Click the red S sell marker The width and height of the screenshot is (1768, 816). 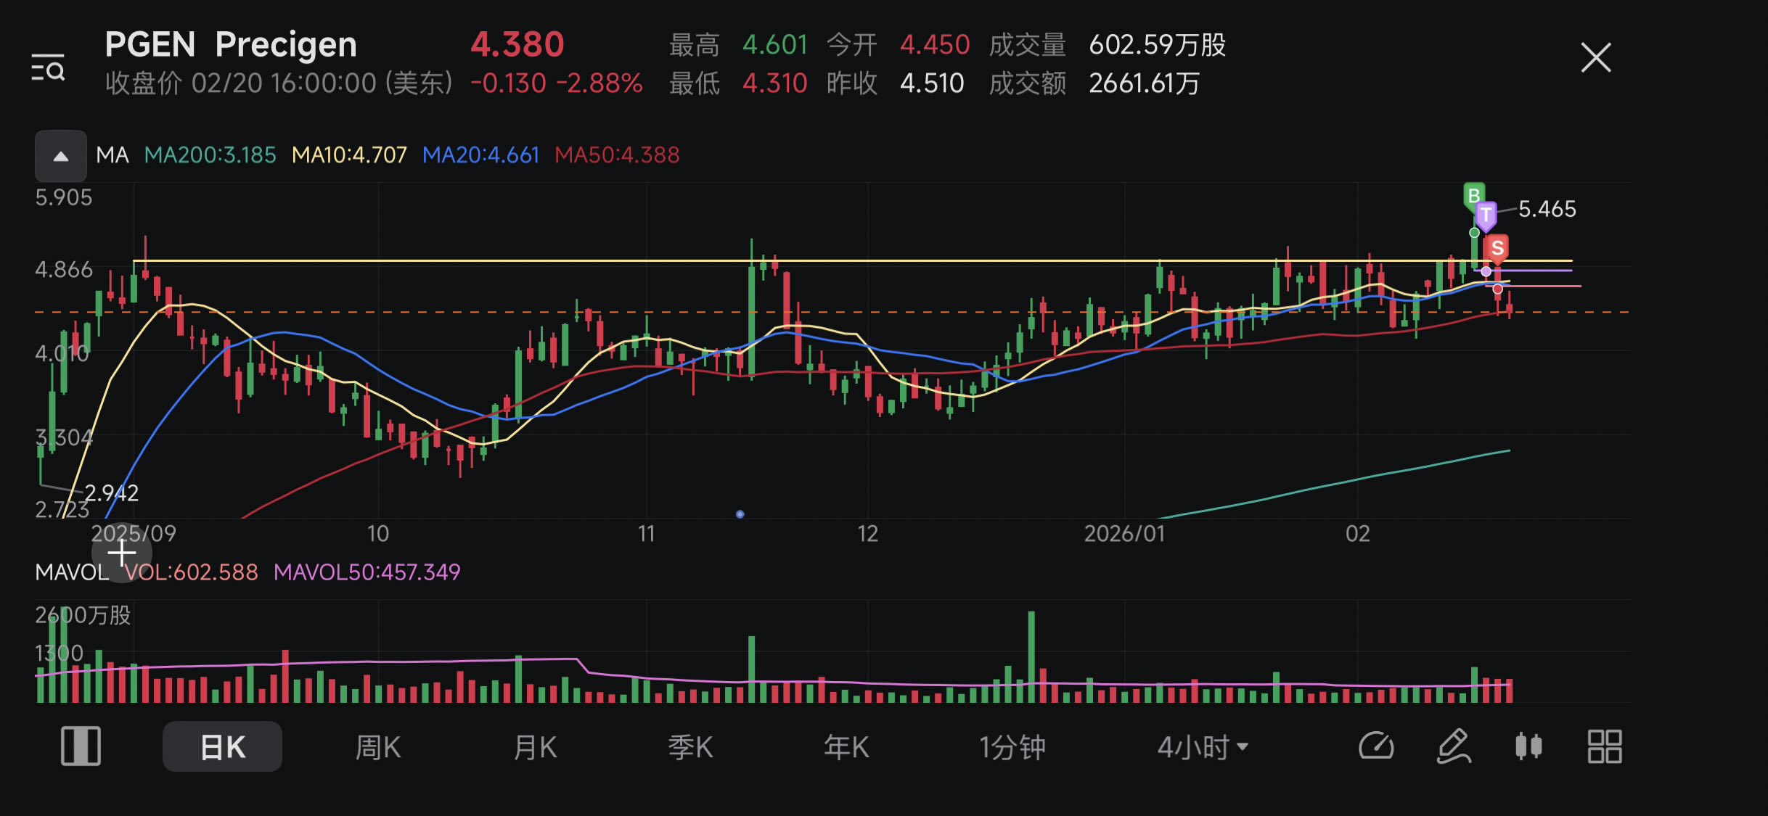click(1497, 248)
